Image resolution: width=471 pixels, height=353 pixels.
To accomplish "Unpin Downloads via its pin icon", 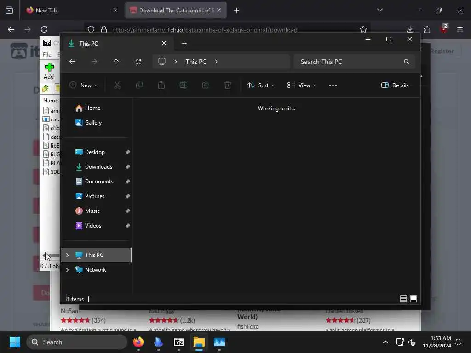I will (128, 167).
